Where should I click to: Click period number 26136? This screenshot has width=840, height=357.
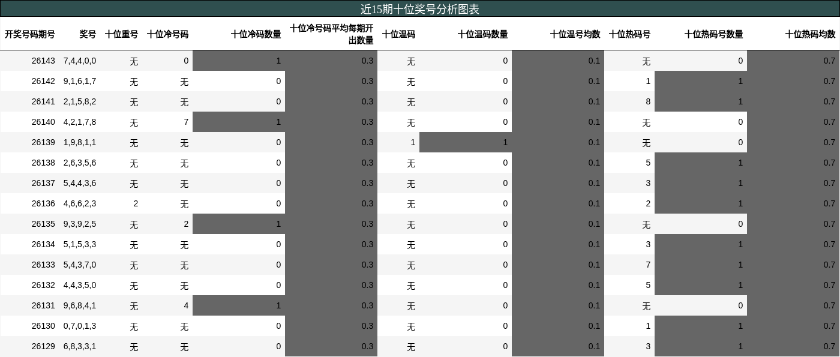click(43, 203)
